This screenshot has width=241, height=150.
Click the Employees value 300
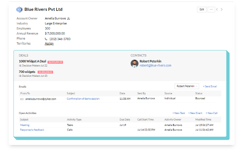[x=47, y=28]
